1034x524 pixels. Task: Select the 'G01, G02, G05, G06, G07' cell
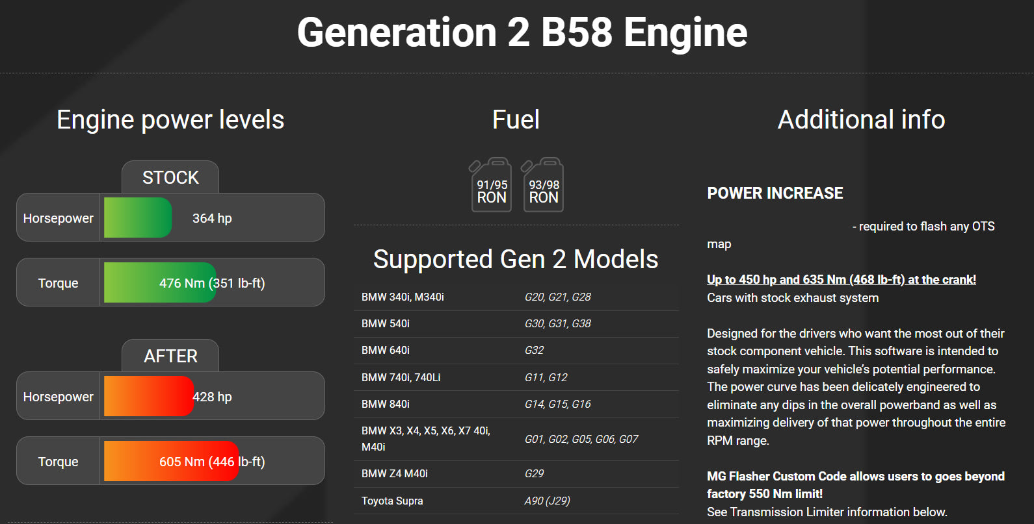[581, 439]
